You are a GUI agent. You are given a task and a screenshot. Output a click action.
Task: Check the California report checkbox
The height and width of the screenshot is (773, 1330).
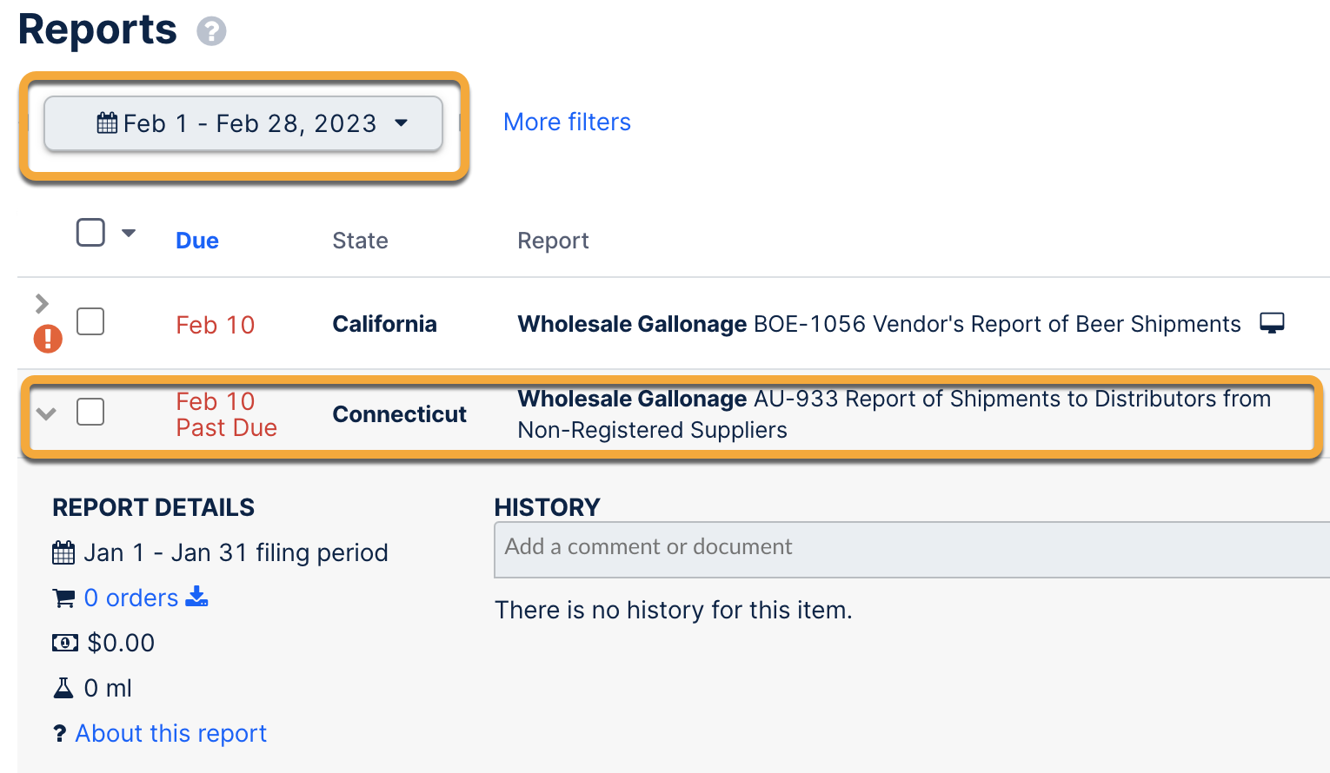tap(90, 321)
